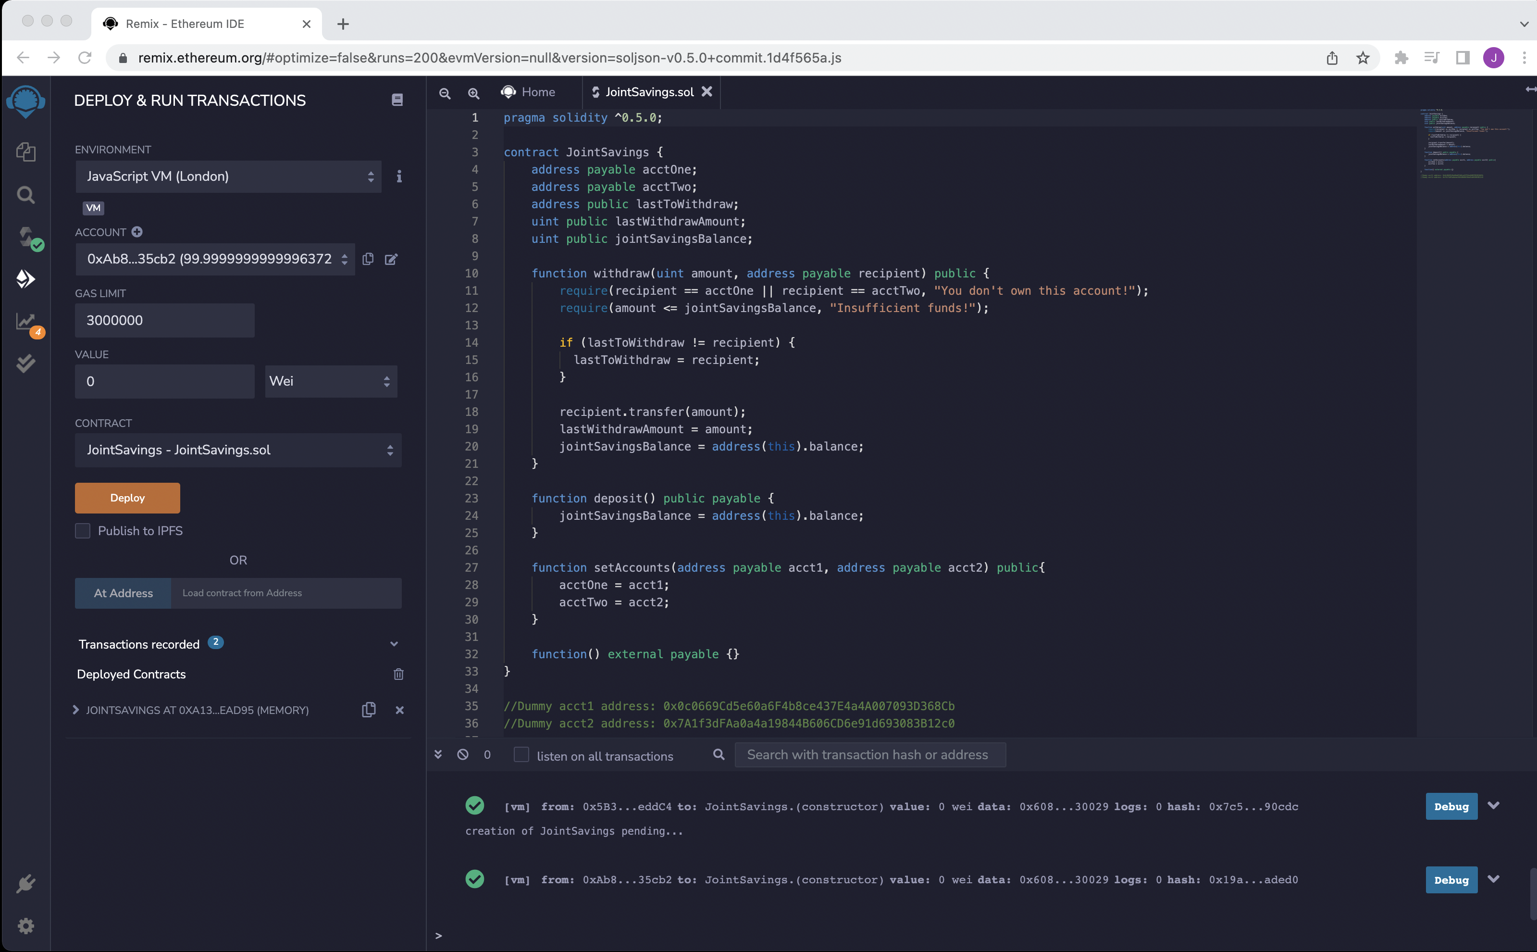
Task: Switch to the Home tab
Action: pos(529,92)
